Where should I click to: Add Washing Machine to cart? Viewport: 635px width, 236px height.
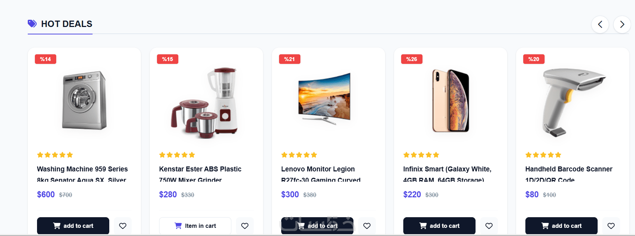pos(73,226)
